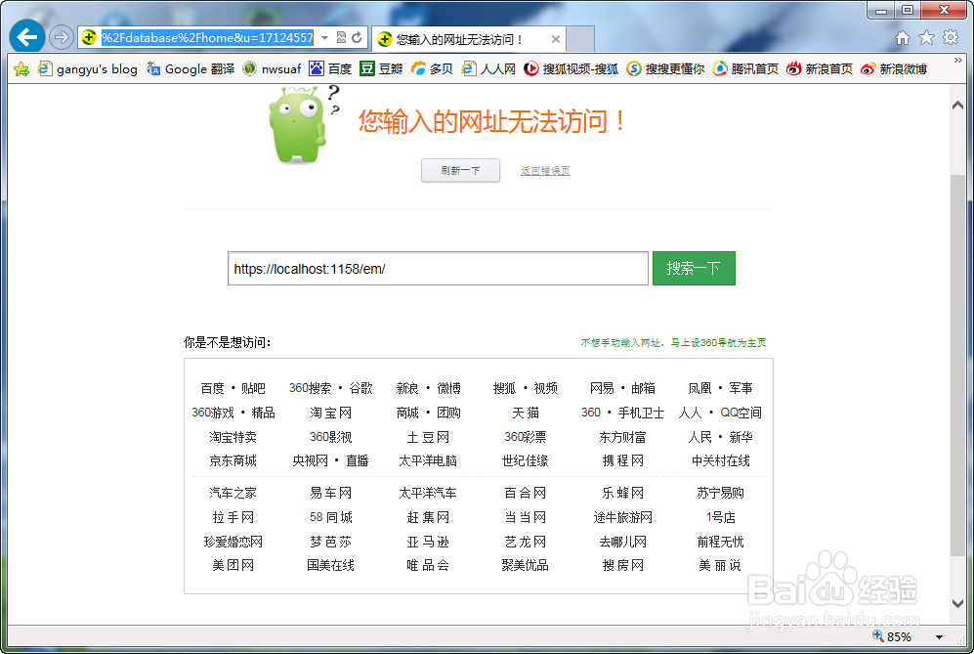Image resolution: width=974 pixels, height=654 pixels.
Task: Click the scrollbar down arrow
Action: point(957,603)
